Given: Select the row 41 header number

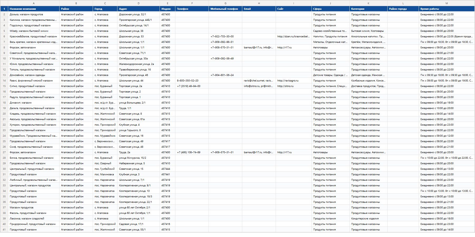Looking at the screenshot, I should click(4, 230).
